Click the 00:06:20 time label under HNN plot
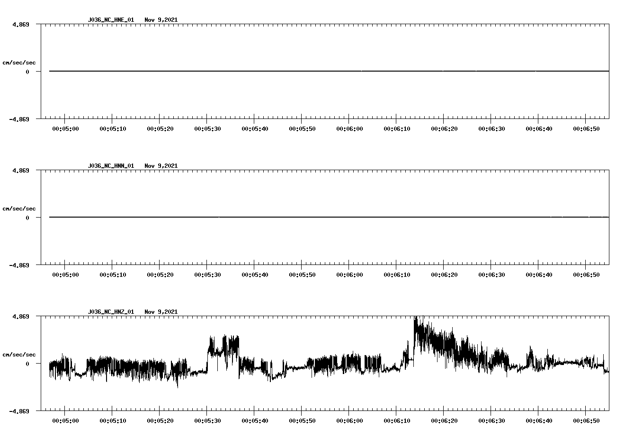This screenshot has width=643, height=438. 444,275
